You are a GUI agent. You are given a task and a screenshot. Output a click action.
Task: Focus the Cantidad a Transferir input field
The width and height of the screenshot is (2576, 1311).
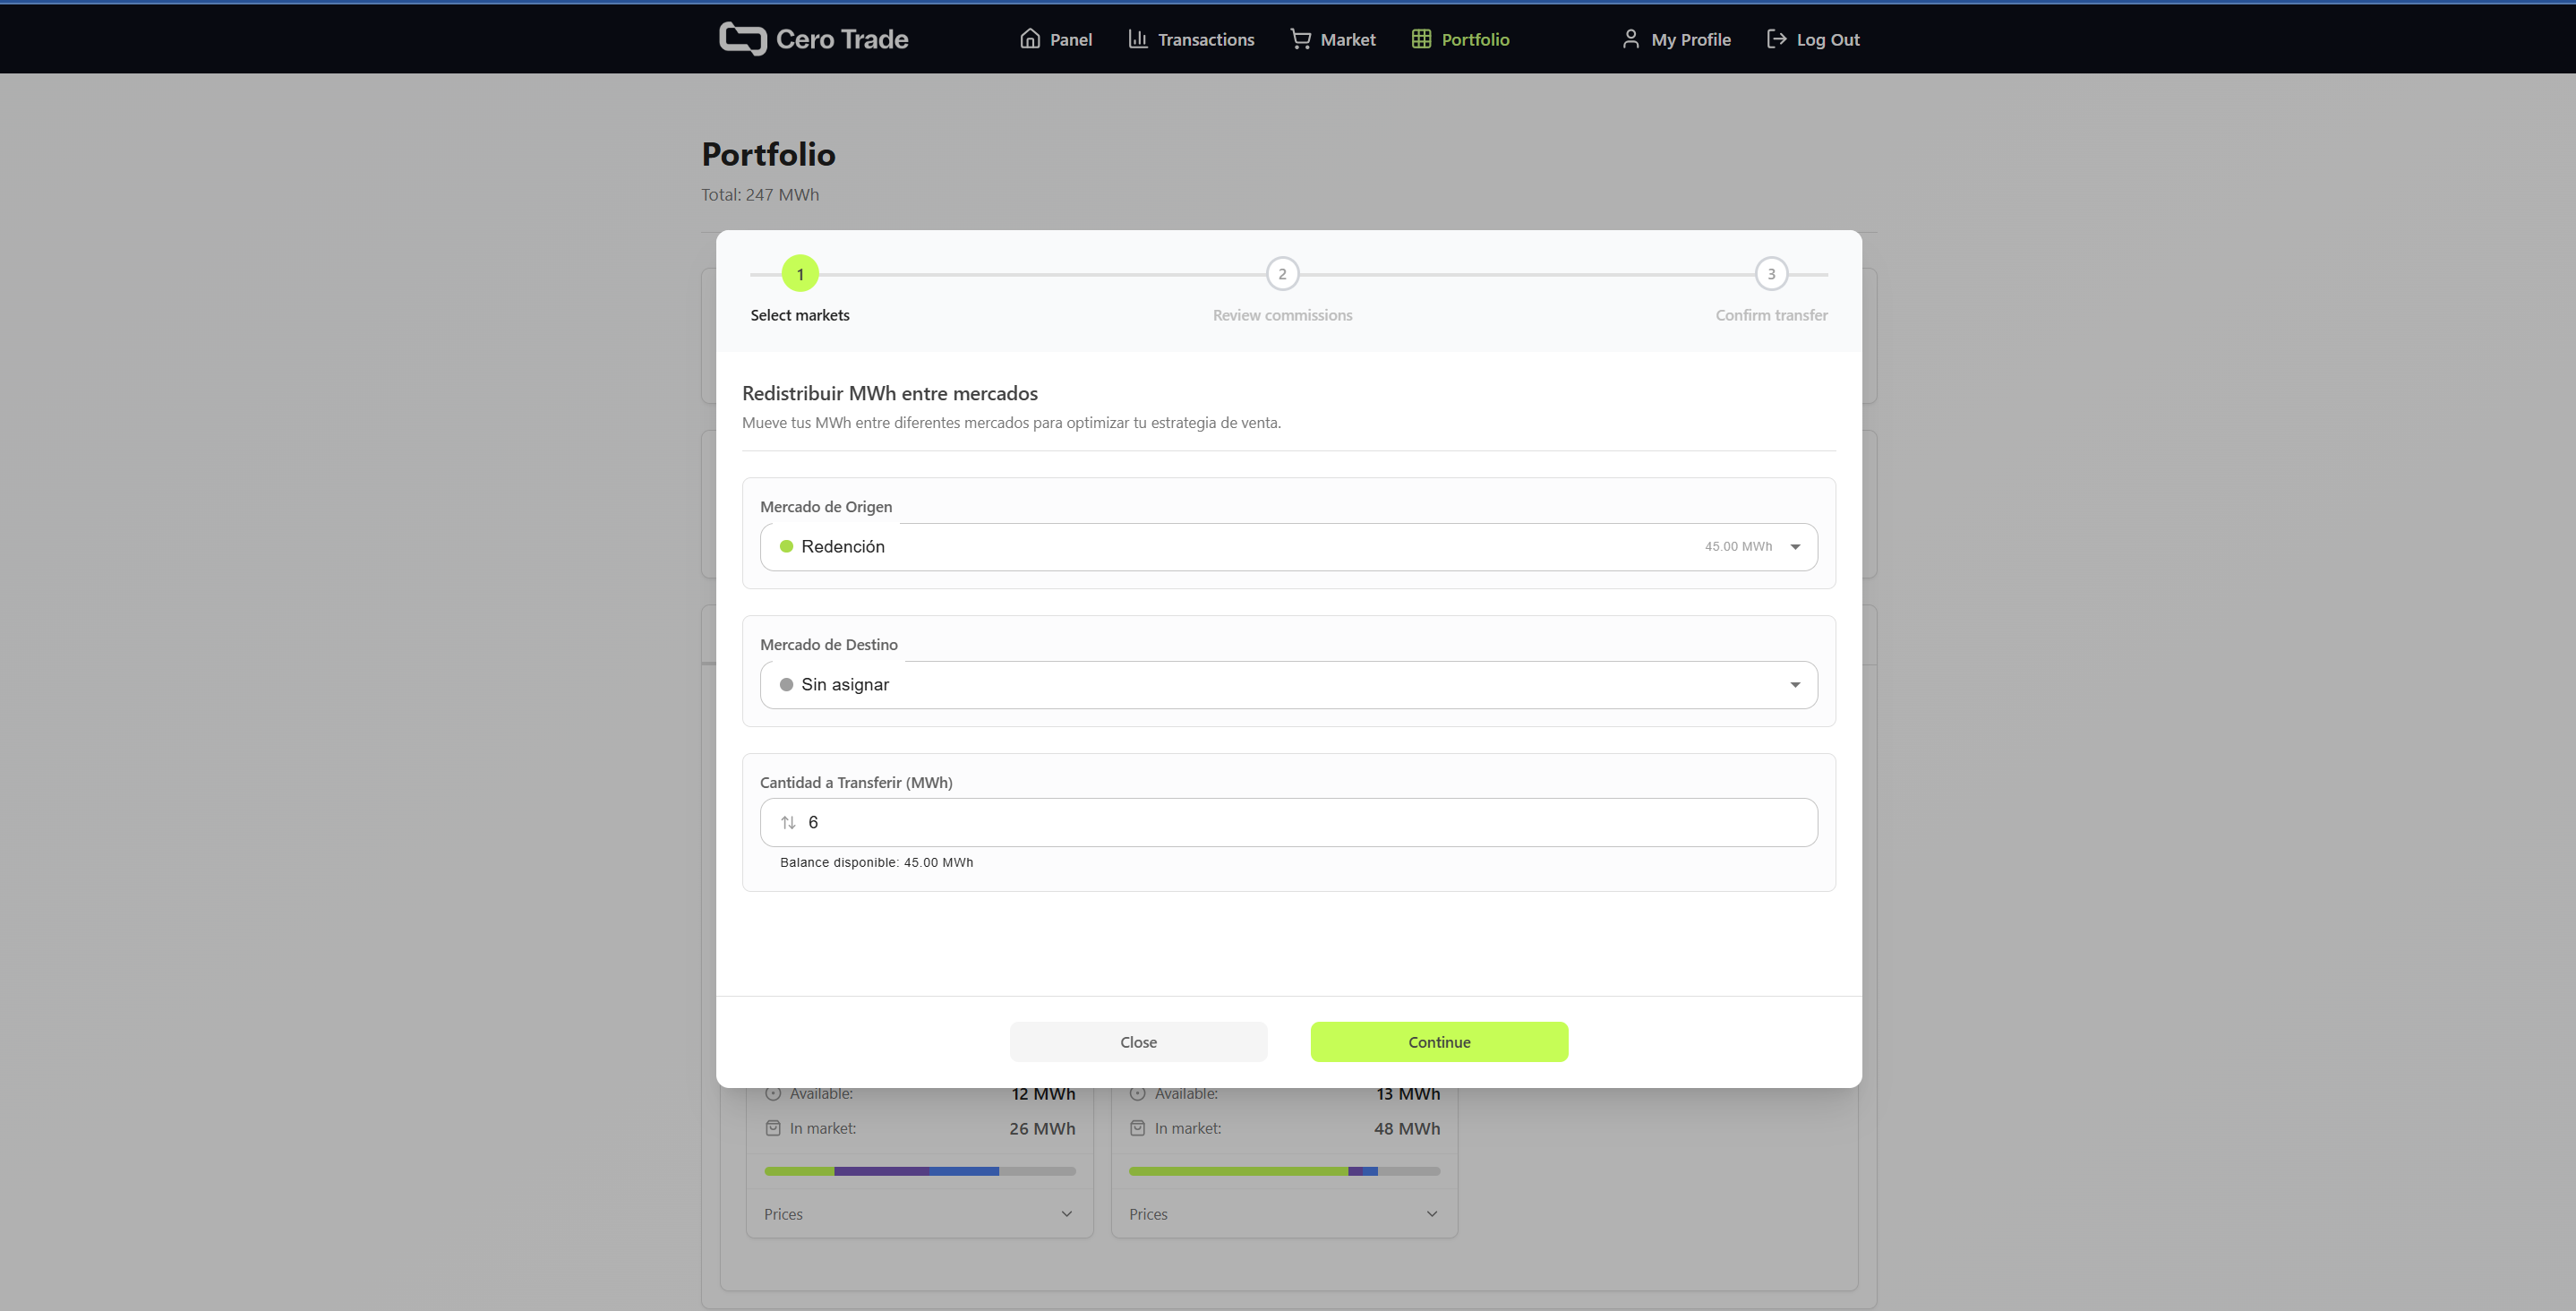[x=1300, y=822]
